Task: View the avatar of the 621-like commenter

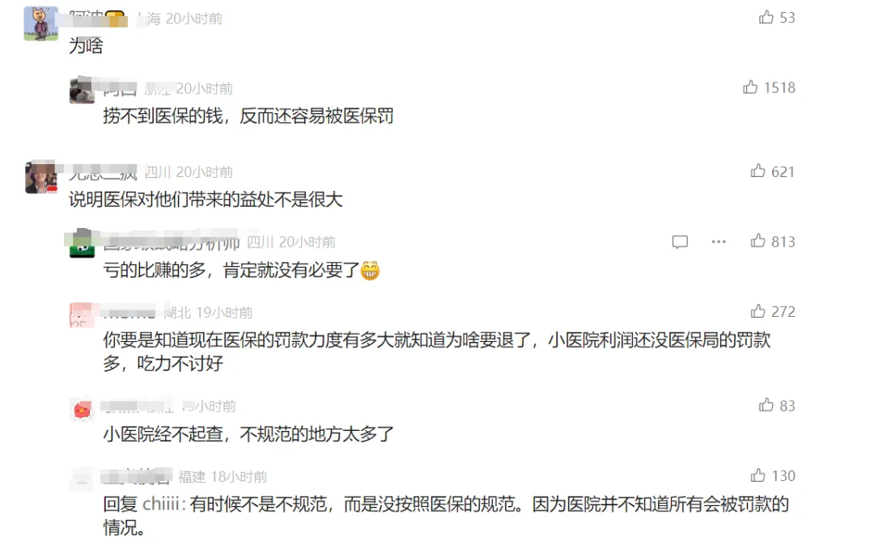Action: (40, 176)
